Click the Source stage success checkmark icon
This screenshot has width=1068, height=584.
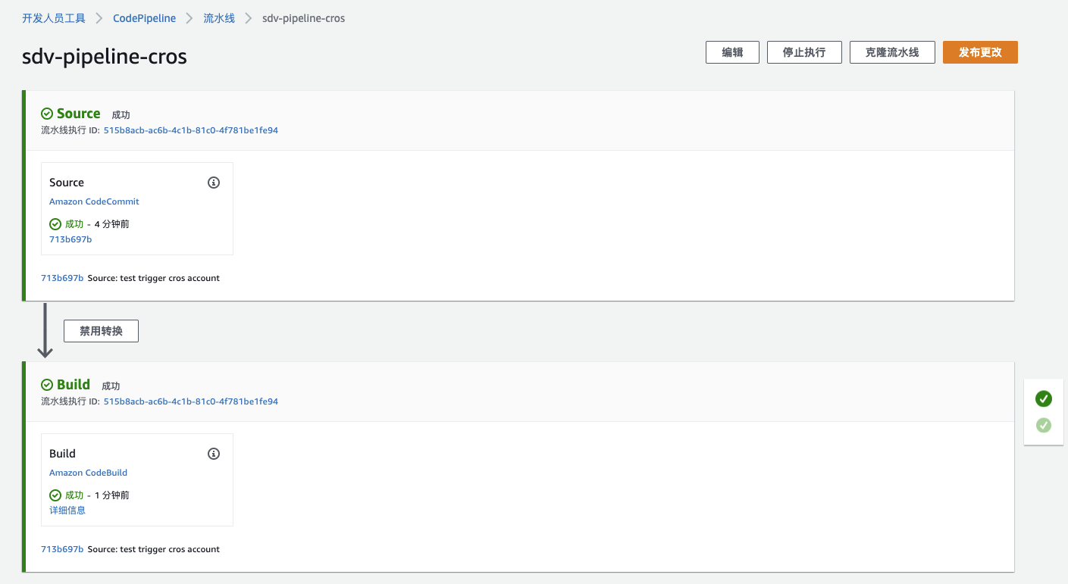click(x=47, y=114)
